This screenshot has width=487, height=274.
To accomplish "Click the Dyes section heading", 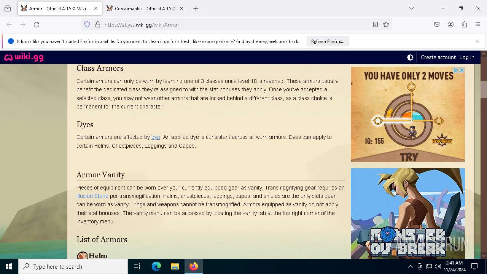I will (85, 124).
